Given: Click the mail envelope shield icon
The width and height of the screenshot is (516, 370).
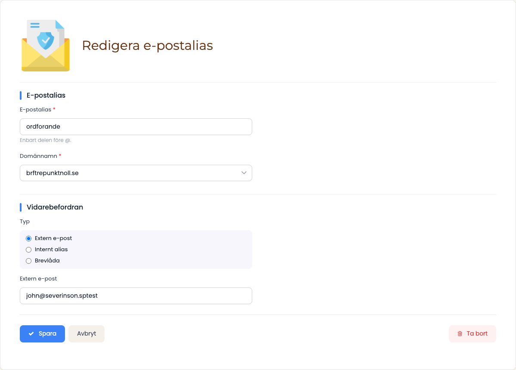Looking at the screenshot, I should (46, 45).
